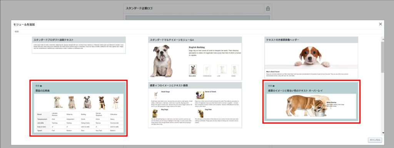
Task: Select the SHIBA thumbnail in multi-image module
Action: pyautogui.click(x=235, y=70)
